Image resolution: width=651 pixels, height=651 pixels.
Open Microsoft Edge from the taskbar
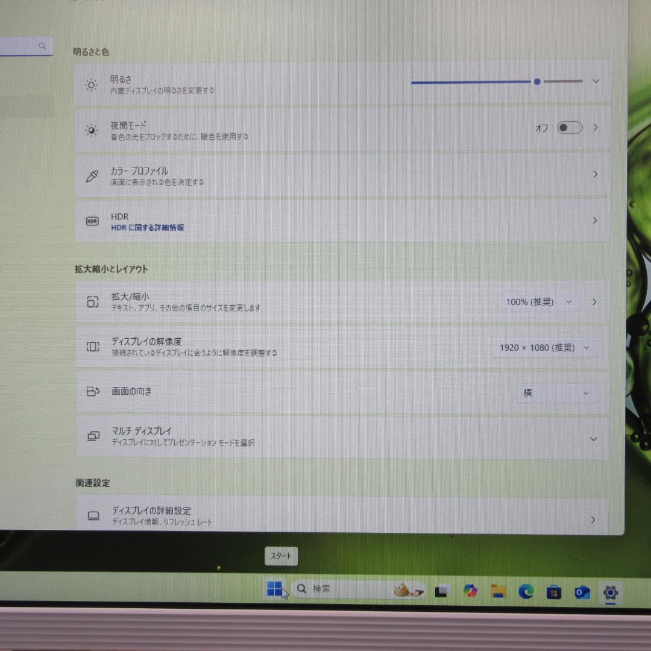[525, 590]
